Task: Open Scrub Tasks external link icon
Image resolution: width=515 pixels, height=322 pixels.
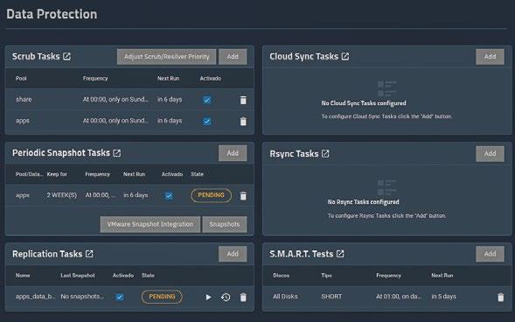Action: click(x=66, y=57)
